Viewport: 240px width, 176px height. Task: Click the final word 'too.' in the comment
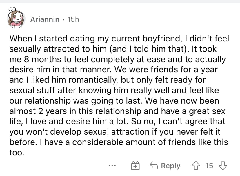(x=17, y=153)
